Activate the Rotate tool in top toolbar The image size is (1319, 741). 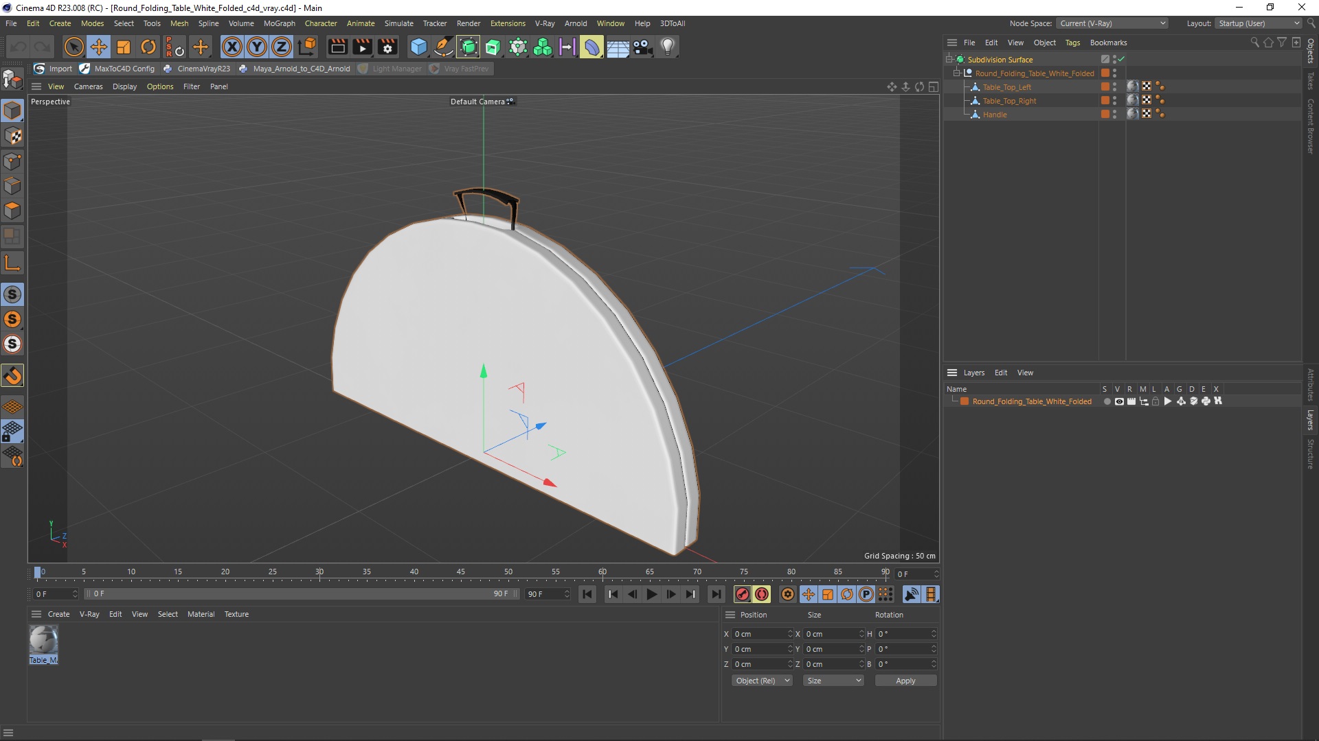pyautogui.click(x=148, y=47)
